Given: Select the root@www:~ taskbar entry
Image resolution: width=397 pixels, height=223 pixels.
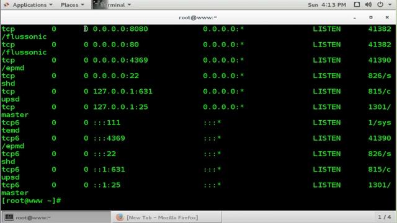Looking at the screenshot, I should (x=56, y=217).
